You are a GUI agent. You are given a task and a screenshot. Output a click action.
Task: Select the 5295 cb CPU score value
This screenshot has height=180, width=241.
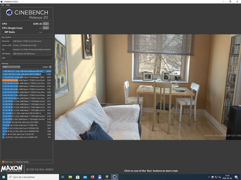click(37, 24)
